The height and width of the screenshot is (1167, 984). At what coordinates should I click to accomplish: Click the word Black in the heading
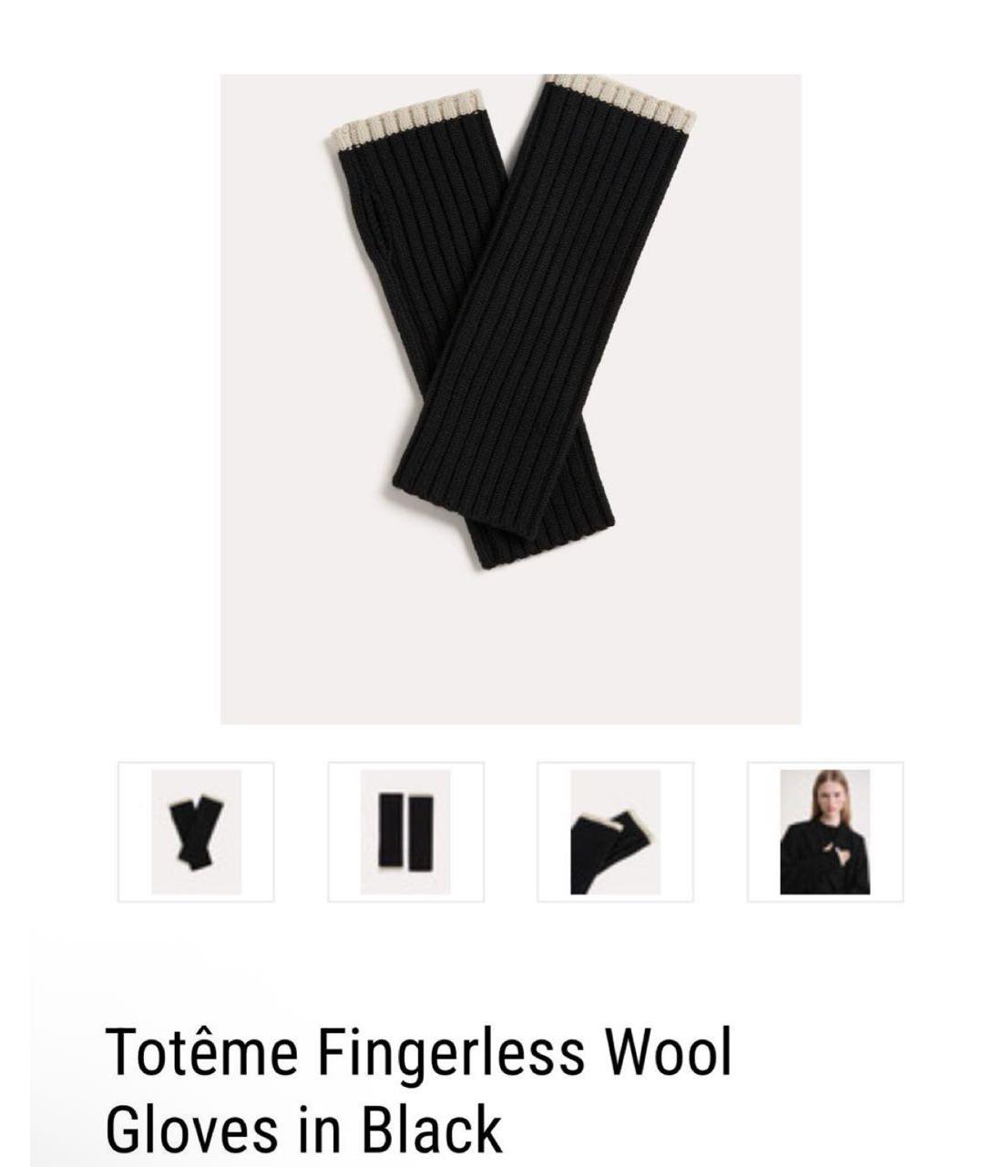point(432,1129)
